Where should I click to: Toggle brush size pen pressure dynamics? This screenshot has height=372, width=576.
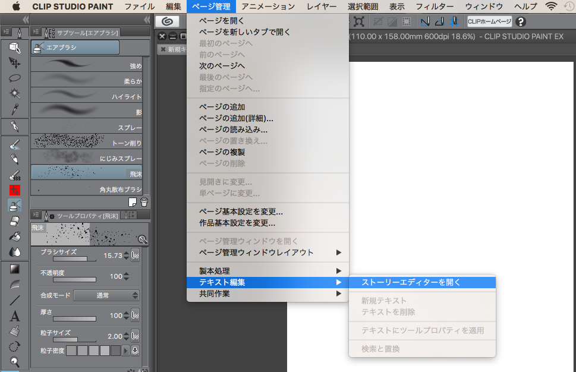[135, 255]
